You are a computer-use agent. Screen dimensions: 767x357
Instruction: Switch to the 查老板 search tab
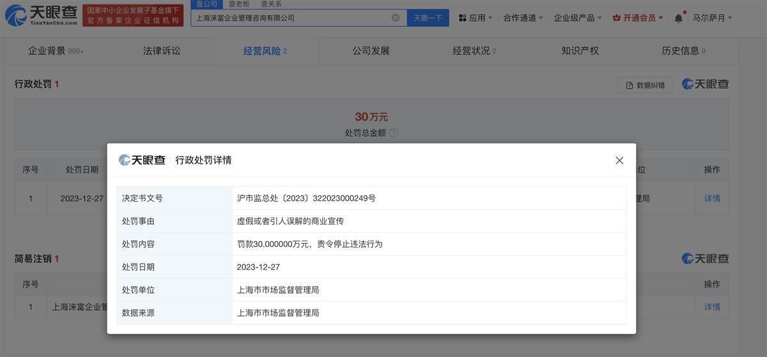(x=239, y=4)
